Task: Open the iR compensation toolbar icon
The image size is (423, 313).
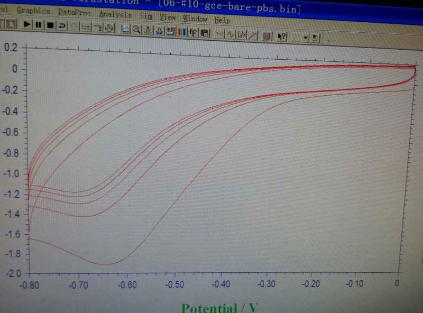Action: pyautogui.click(x=86, y=27)
